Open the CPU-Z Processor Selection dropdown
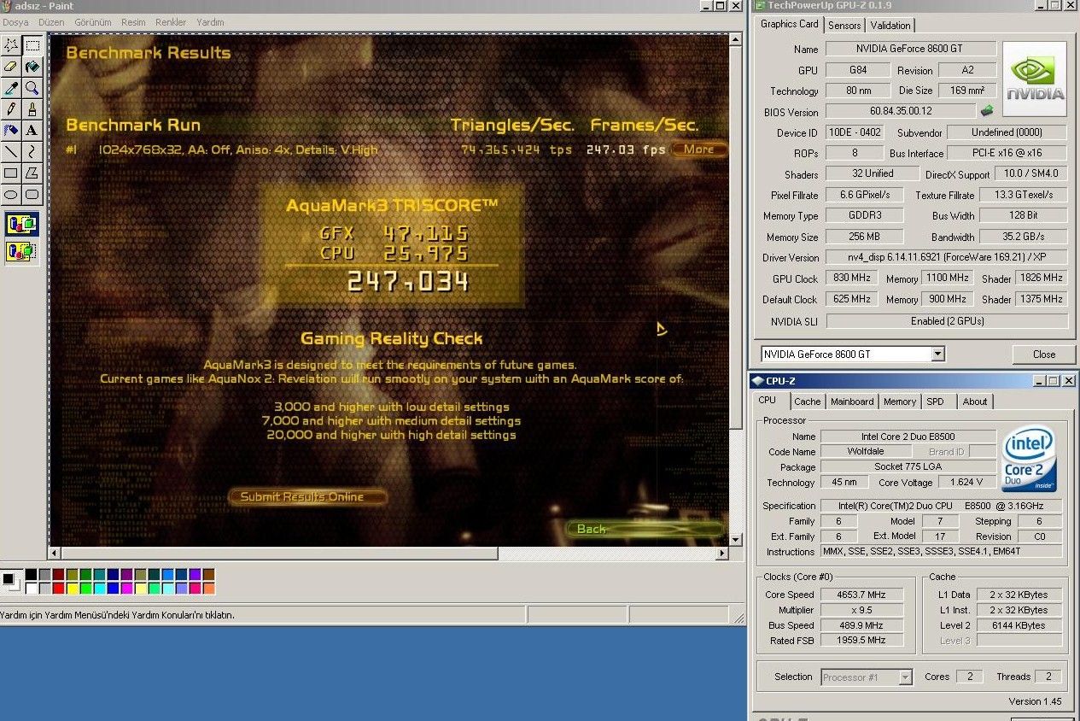The image size is (1080, 721). click(x=906, y=677)
